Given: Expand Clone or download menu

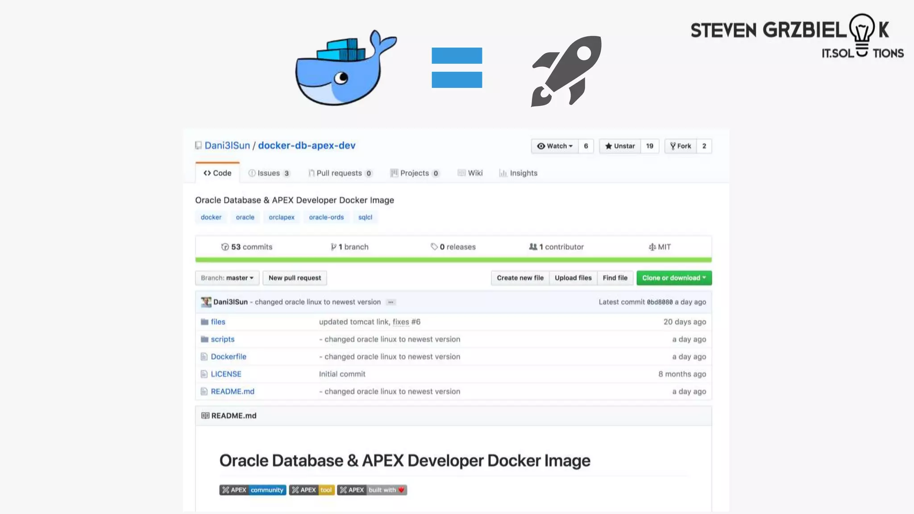Looking at the screenshot, I should [x=674, y=278].
